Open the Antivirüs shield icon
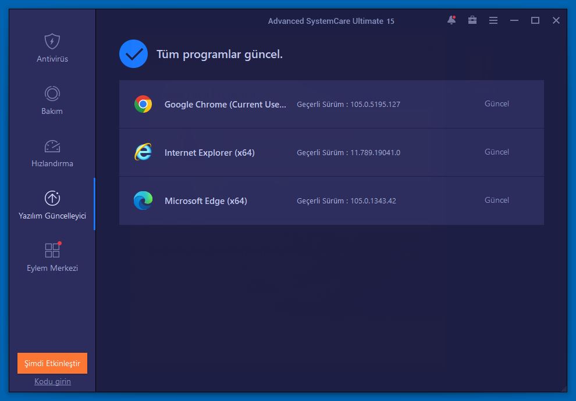 pyautogui.click(x=52, y=41)
